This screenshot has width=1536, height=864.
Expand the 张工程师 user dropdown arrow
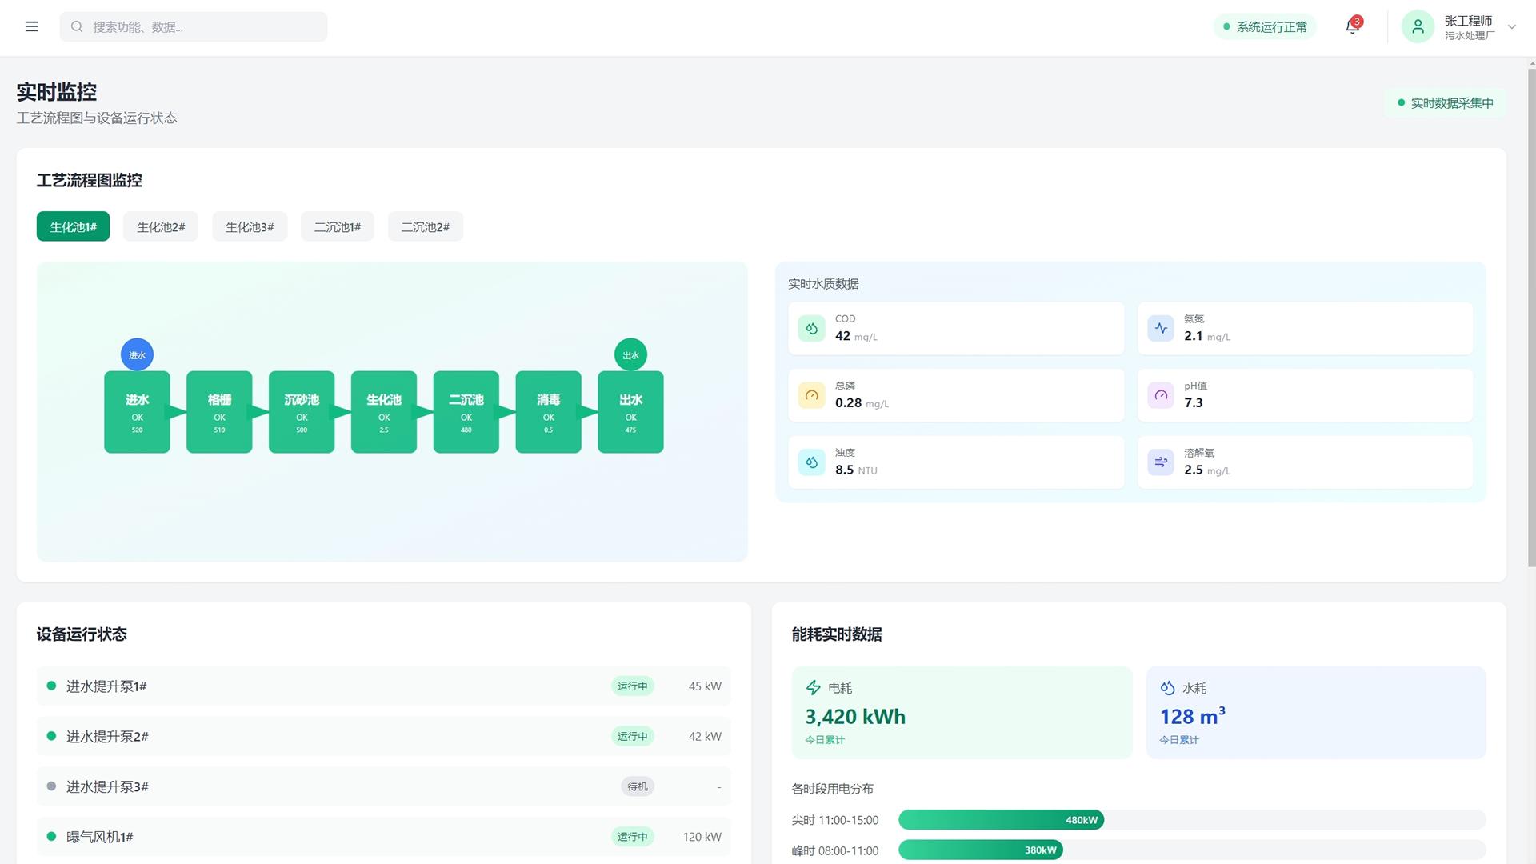pyautogui.click(x=1511, y=26)
